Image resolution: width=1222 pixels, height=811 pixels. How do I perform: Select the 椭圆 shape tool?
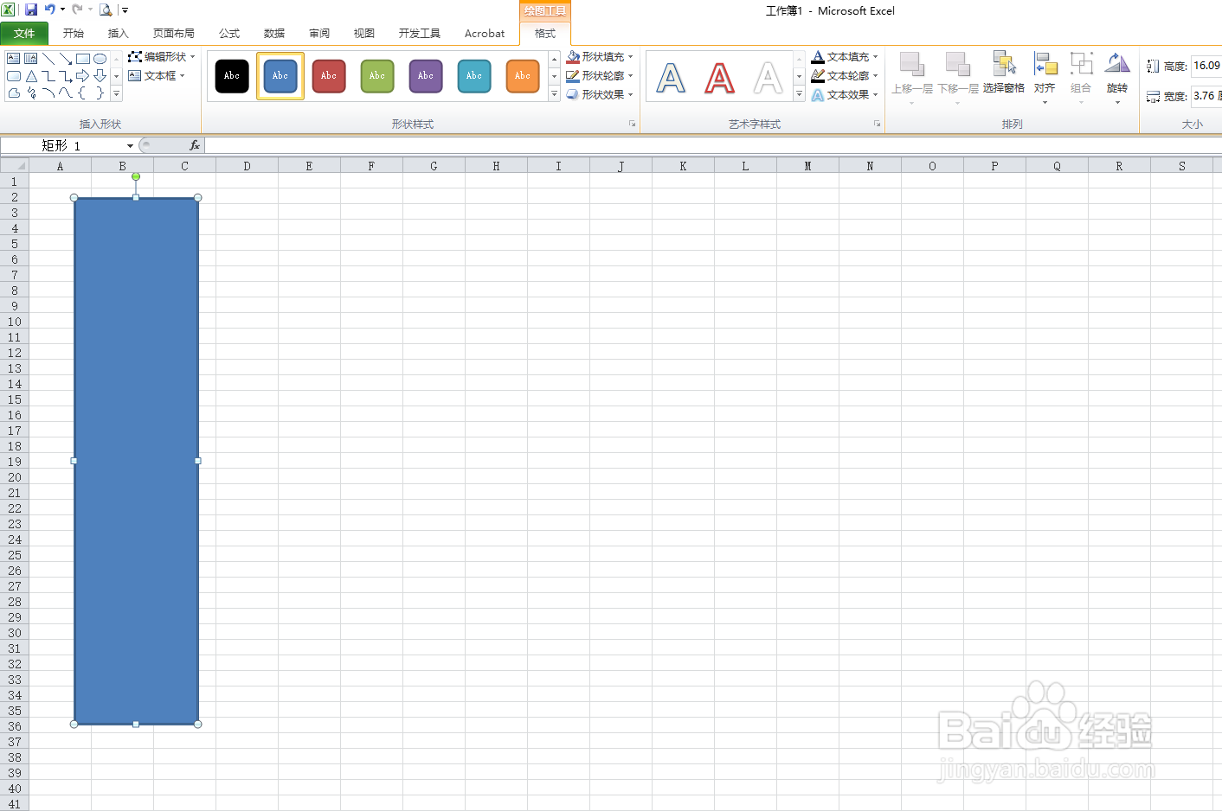point(98,58)
